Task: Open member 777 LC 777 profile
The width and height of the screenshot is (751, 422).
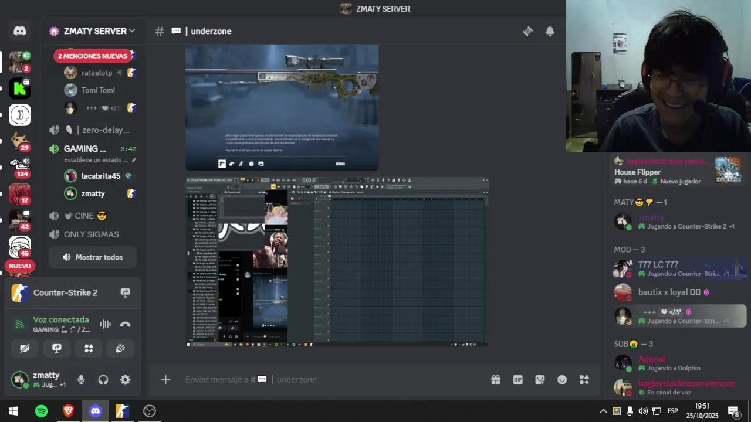Action: click(x=679, y=269)
